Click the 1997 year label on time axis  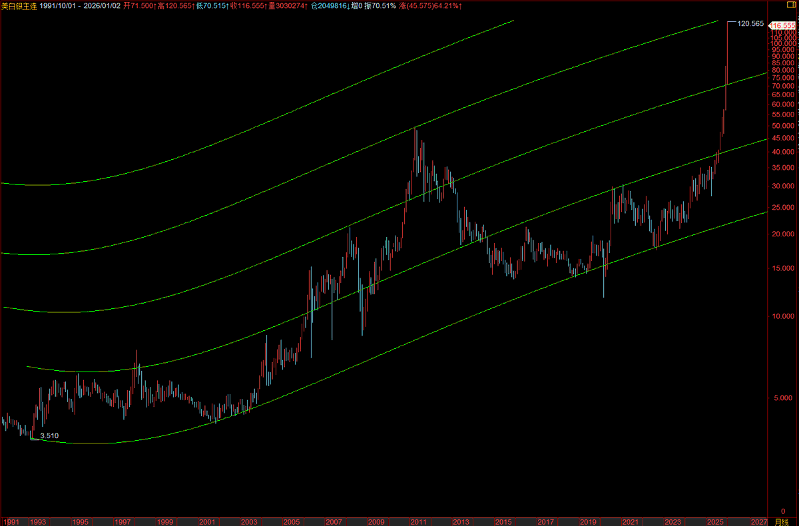(x=123, y=522)
